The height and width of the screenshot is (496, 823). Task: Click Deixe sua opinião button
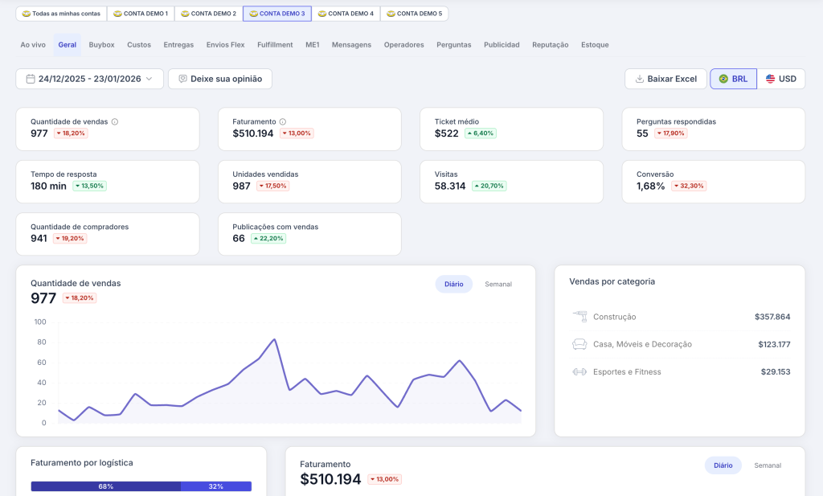coord(220,79)
